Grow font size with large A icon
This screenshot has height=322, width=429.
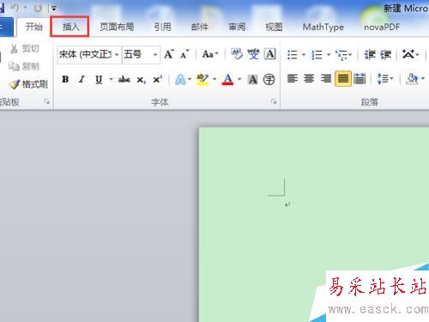tap(169, 54)
